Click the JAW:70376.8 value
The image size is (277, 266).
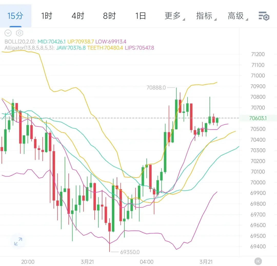(x=71, y=48)
